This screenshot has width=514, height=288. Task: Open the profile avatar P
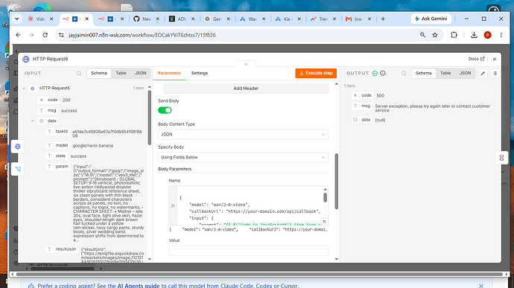(487, 35)
